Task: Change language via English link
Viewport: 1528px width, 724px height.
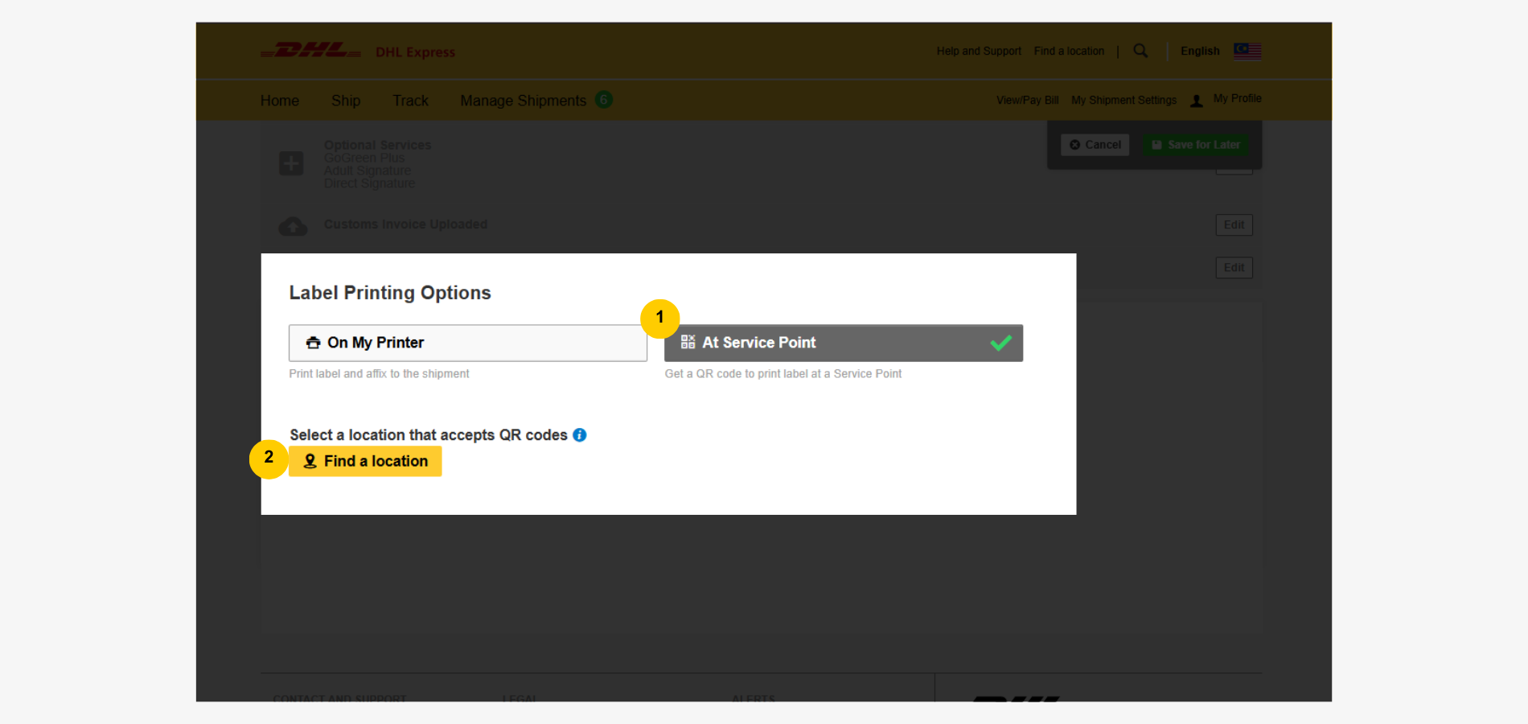Action: click(1200, 51)
